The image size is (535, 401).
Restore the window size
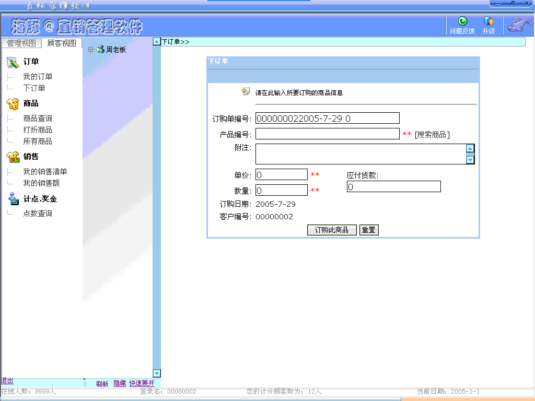tap(513, 4)
